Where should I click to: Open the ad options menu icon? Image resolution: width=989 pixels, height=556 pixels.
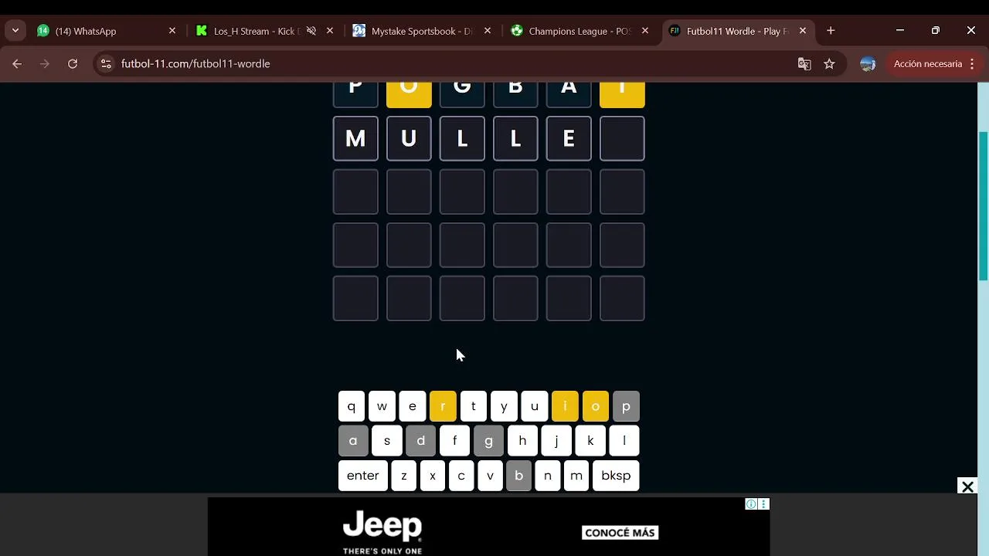763,504
